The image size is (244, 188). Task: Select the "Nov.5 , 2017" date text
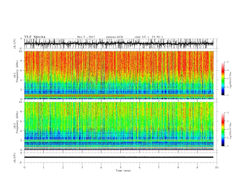(x=86, y=37)
